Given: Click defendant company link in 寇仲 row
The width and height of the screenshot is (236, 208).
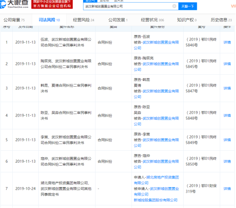Looking at the screenshot, I should [156, 164].
